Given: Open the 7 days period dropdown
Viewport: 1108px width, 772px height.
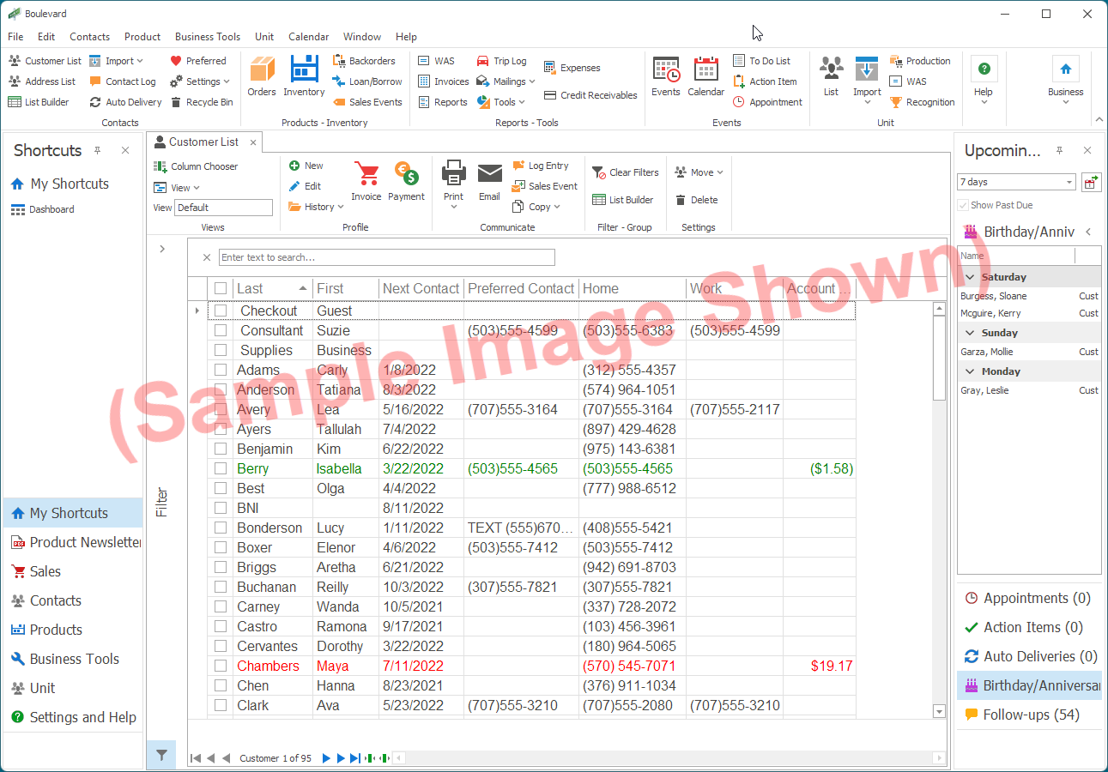Looking at the screenshot, I should (1016, 182).
